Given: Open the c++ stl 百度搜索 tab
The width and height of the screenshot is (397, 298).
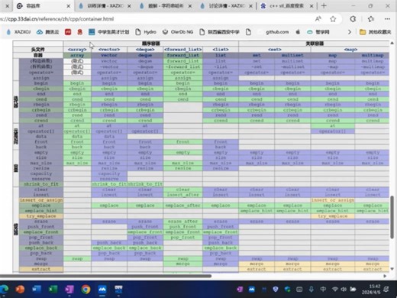Looking at the screenshot, I should point(287,5).
